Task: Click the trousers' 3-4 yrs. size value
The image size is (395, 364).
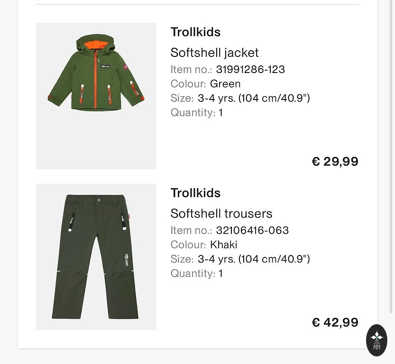Action: 254,259
